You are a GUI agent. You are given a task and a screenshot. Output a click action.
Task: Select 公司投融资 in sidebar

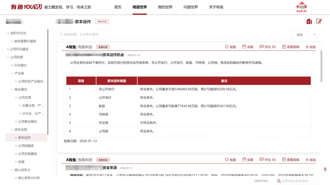click(26, 146)
